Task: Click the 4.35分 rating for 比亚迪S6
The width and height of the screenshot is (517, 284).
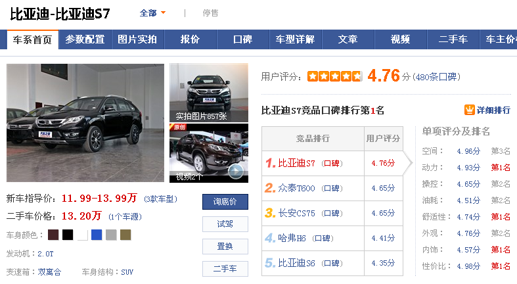Action: [x=383, y=263]
